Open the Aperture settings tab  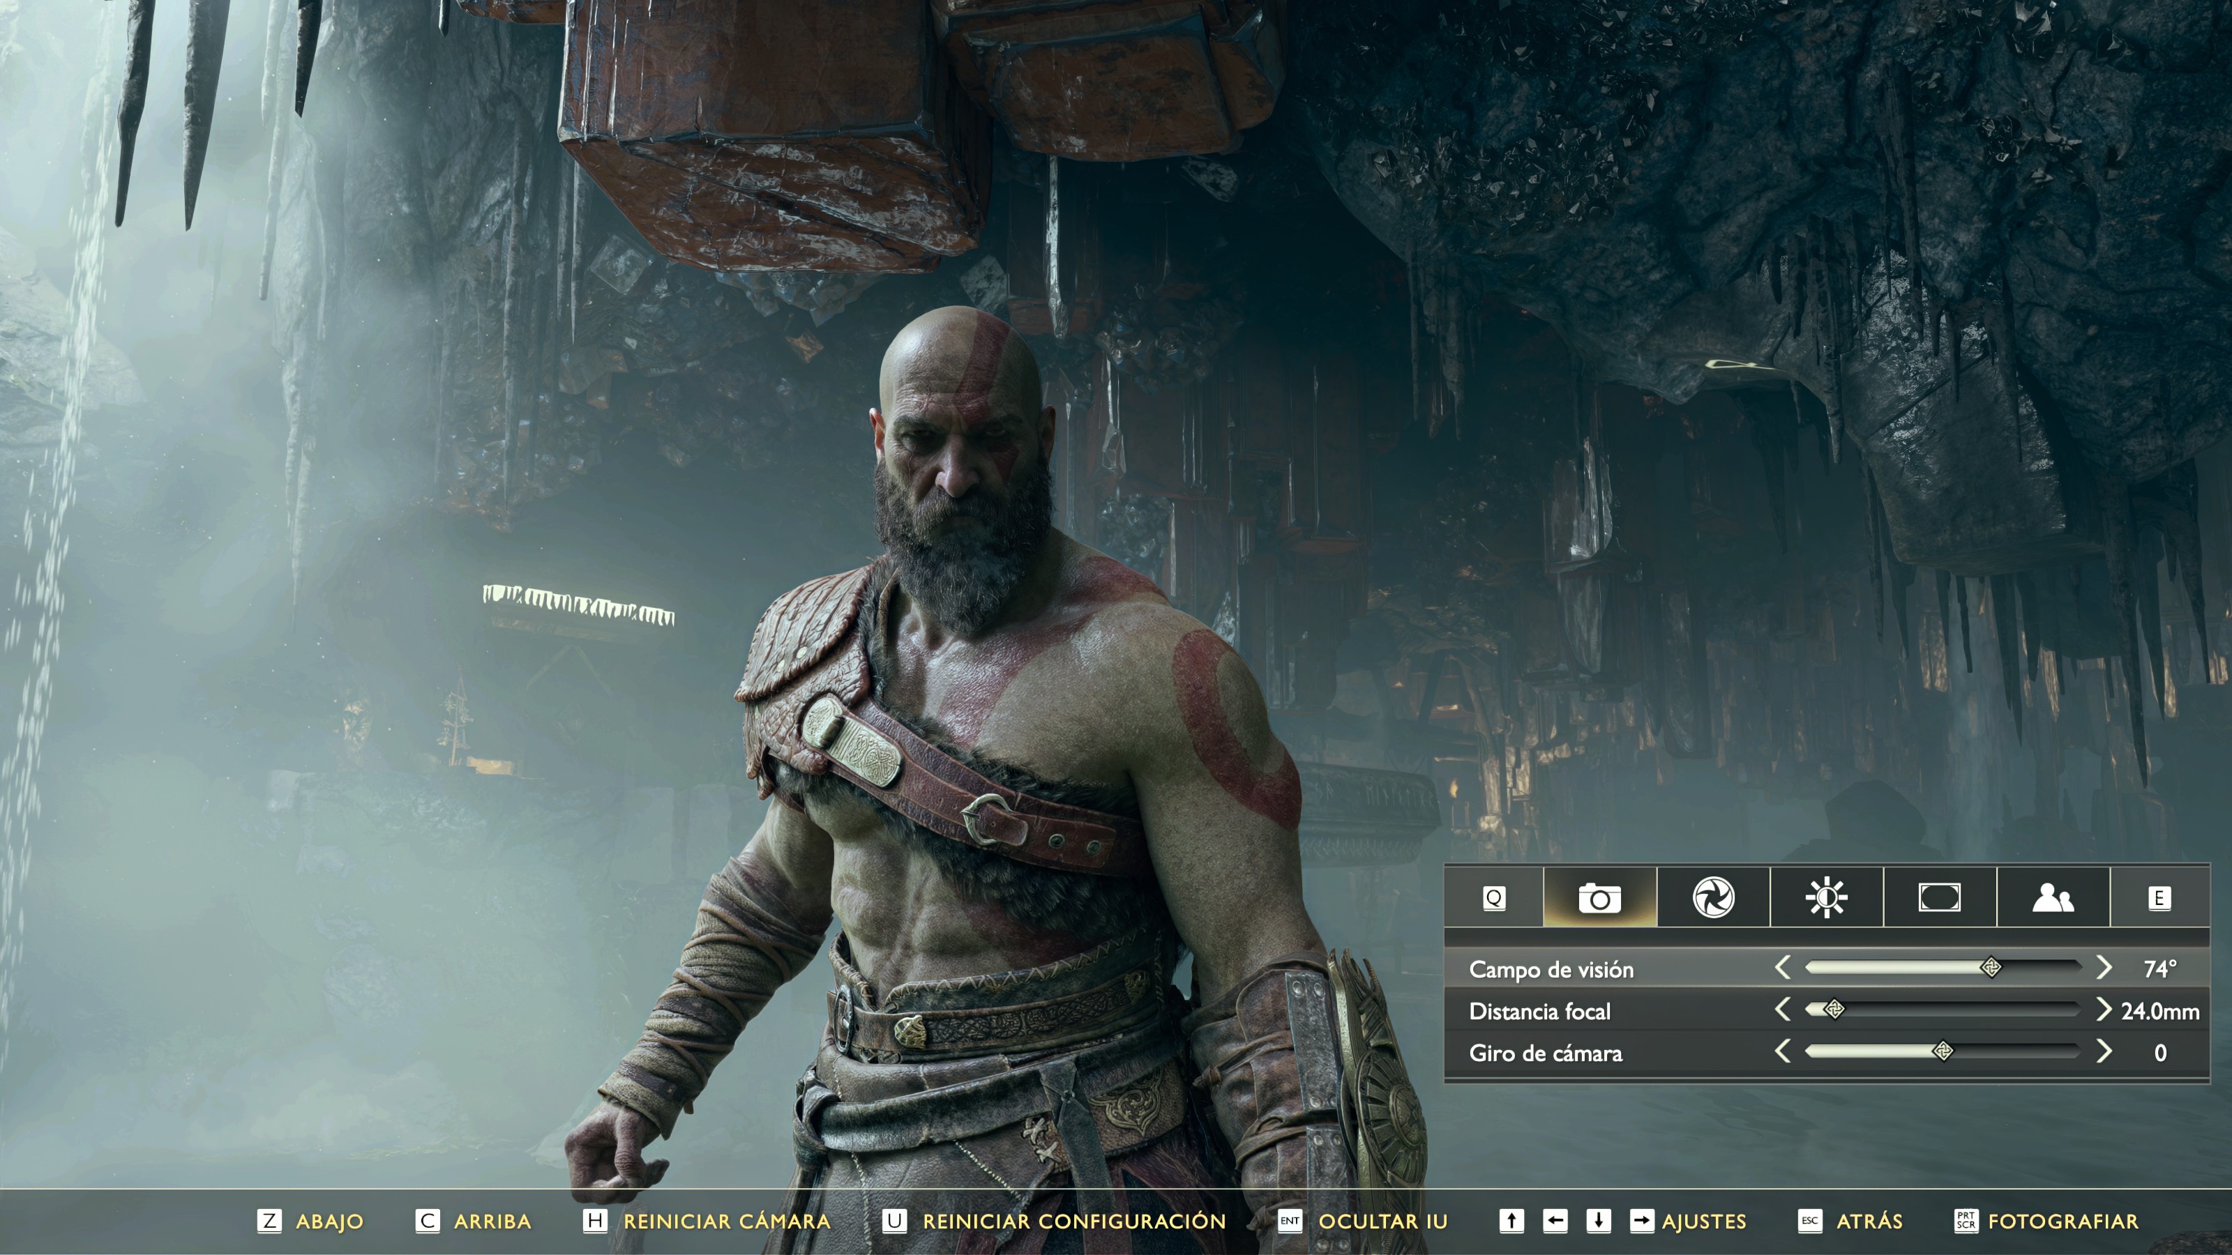click(1713, 897)
